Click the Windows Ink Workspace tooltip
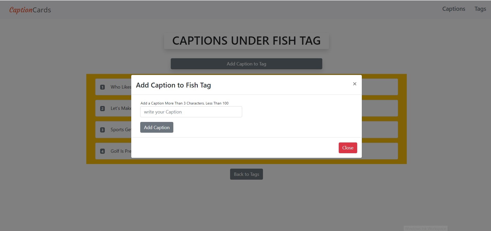491x231 pixels. point(425,228)
